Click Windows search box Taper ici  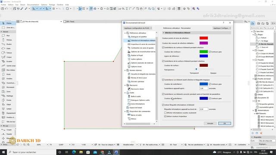[x=31, y=152]
